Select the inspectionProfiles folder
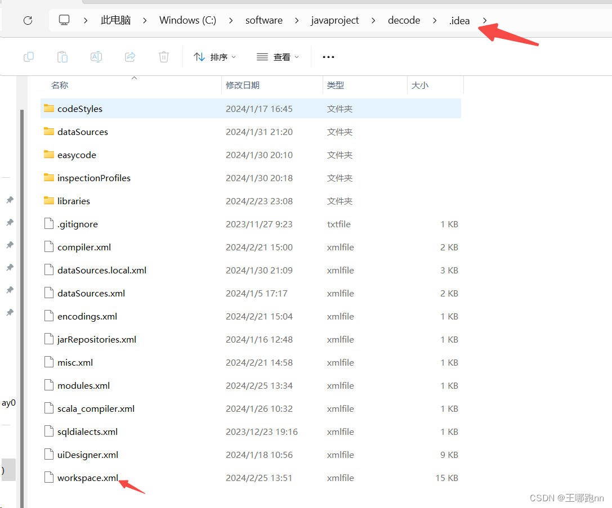 click(251, 178)
